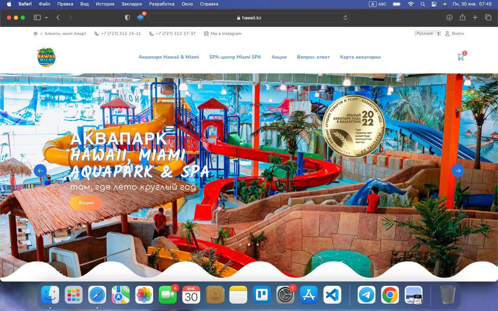
Task: Open Notes from the Dock
Action: click(x=238, y=295)
